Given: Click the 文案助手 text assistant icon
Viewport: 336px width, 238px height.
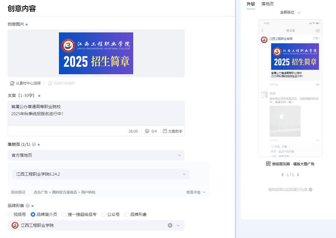Looking at the screenshot, I should click(165, 131).
